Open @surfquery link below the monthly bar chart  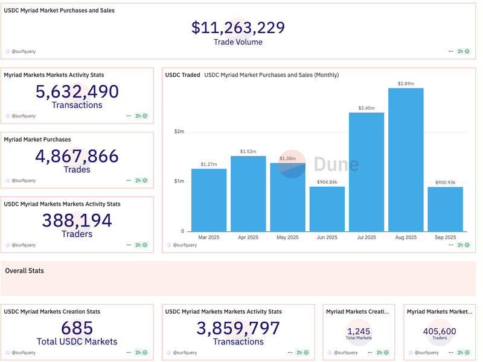185,245
